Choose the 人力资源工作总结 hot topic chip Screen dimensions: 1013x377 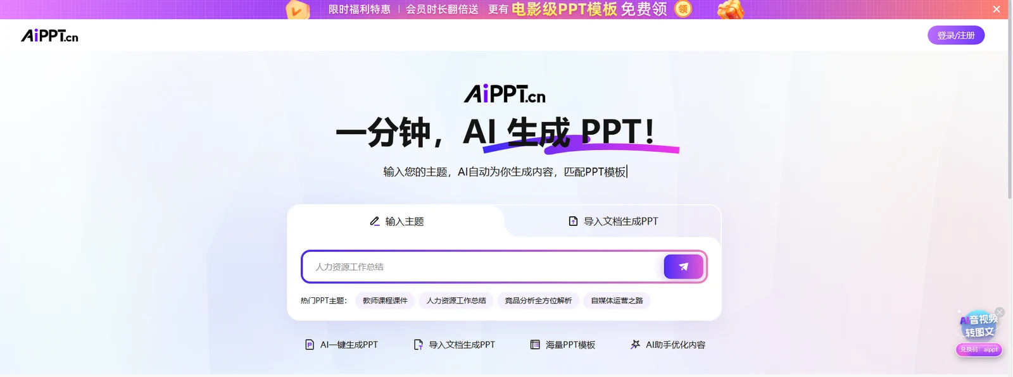pyautogui.click(x=456, y=300)
